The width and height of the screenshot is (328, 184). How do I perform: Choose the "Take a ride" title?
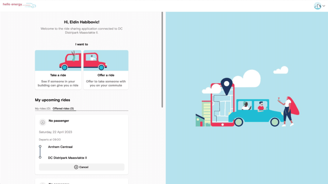58,75
